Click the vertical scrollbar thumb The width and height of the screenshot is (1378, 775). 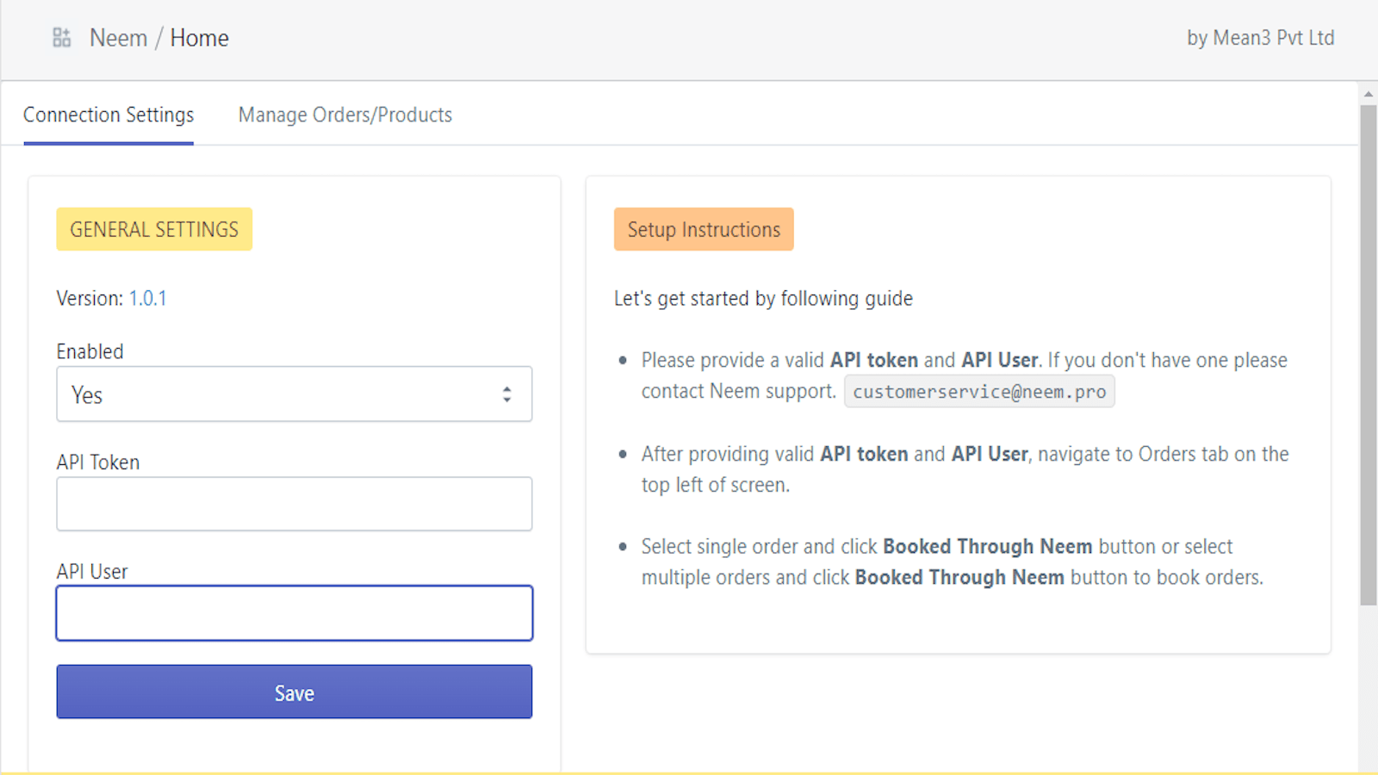tap(1368, 353)
